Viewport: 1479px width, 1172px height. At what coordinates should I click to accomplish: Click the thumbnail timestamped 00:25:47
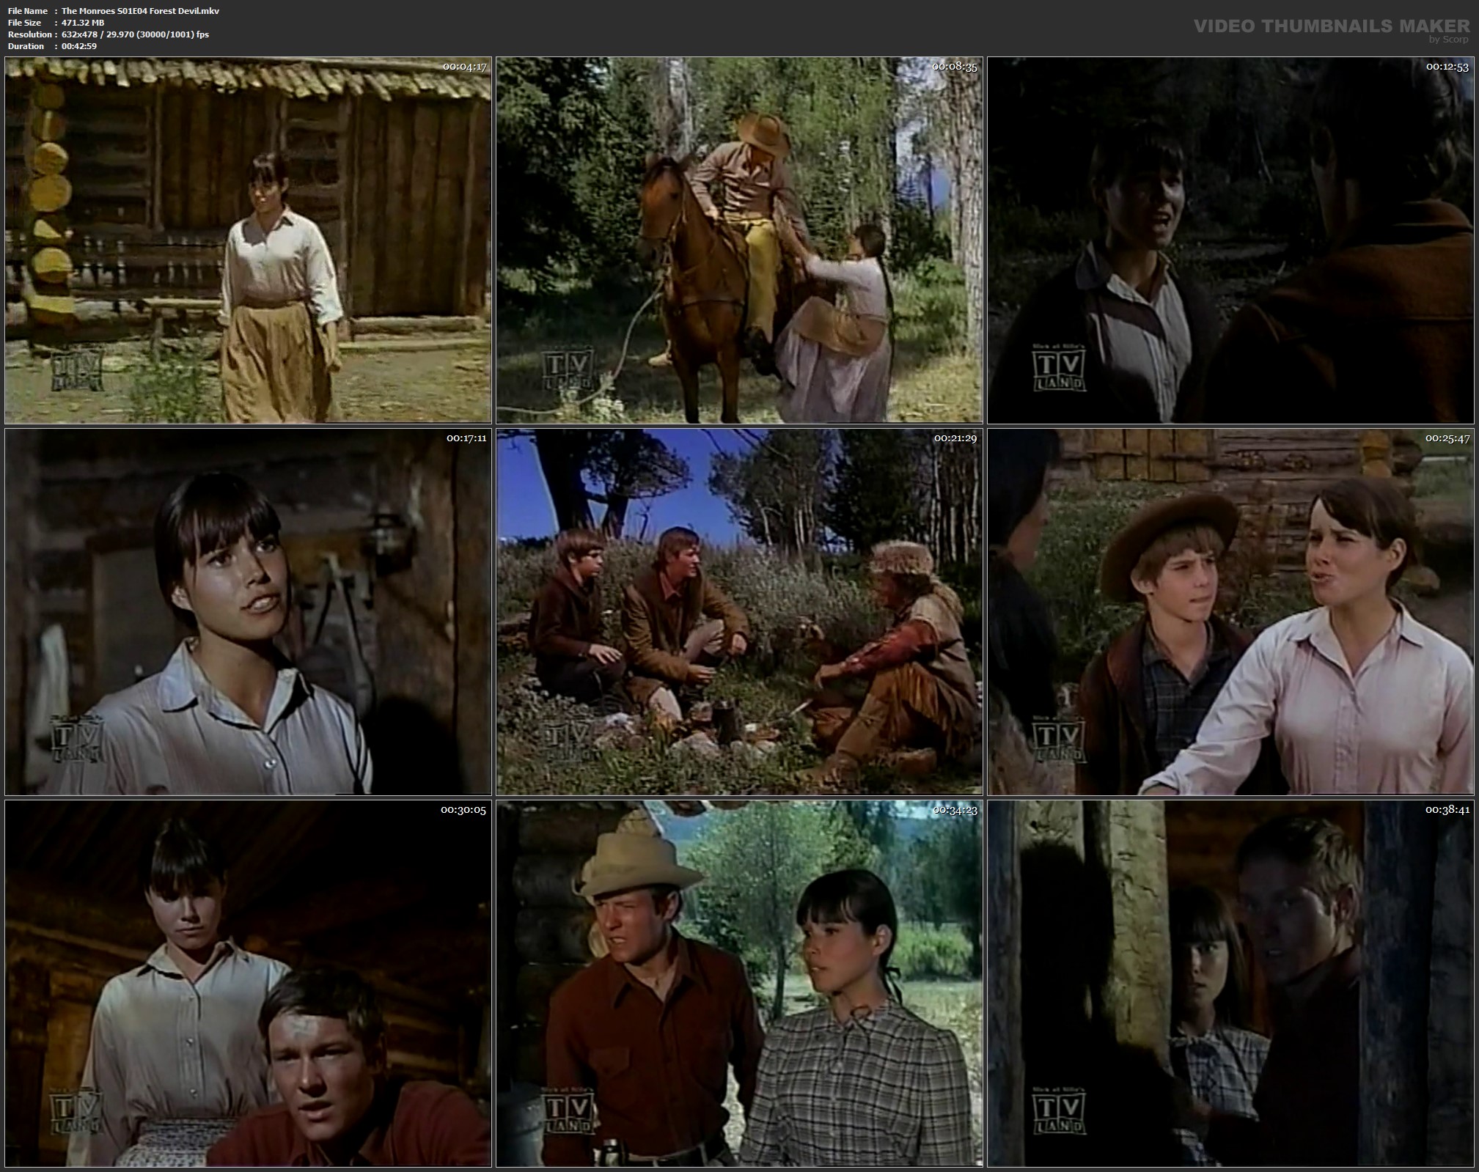[1230, 612]
